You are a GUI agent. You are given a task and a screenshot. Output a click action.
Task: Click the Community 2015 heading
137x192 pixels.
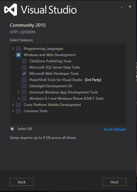coord(28,25)
